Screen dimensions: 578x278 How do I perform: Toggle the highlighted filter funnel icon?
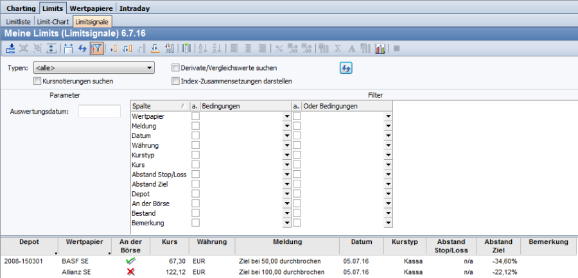click(x=97, y=48)
